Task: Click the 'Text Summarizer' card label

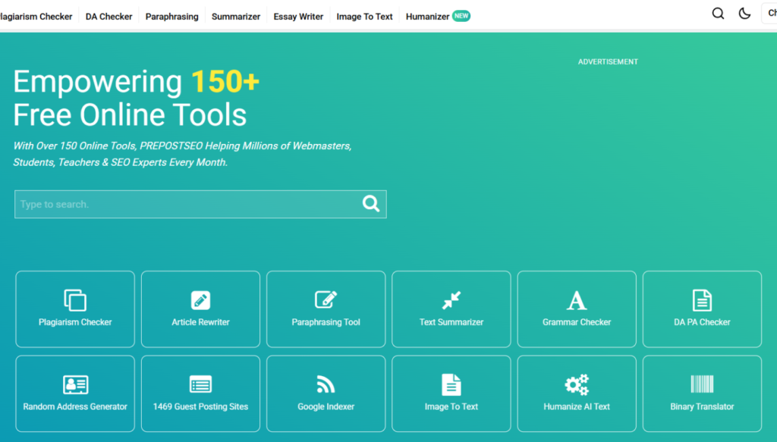Action: 451,322
